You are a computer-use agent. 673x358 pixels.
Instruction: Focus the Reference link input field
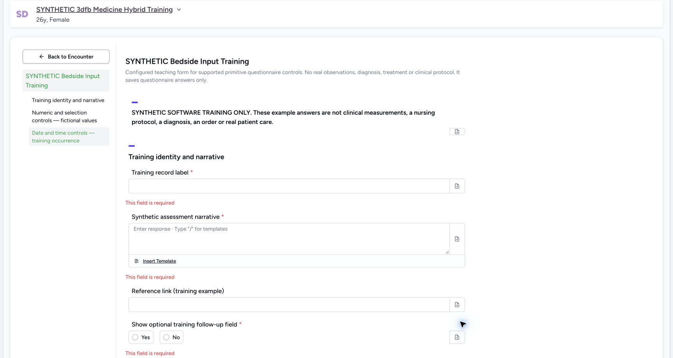(289, 305)
